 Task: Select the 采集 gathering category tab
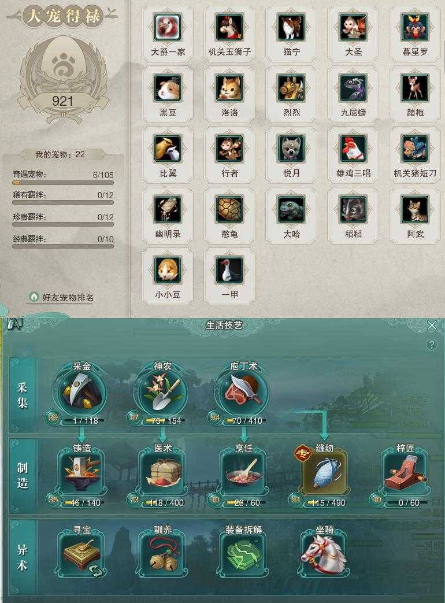[23, 395]
